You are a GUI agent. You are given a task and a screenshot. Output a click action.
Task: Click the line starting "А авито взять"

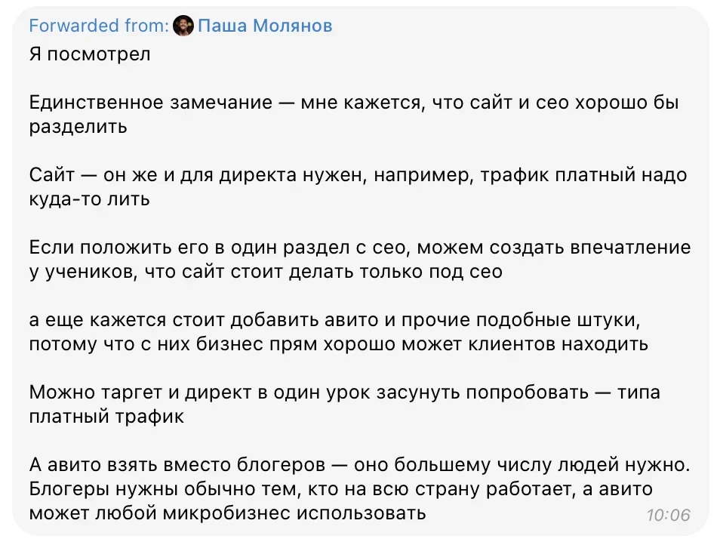click(359, 465)
